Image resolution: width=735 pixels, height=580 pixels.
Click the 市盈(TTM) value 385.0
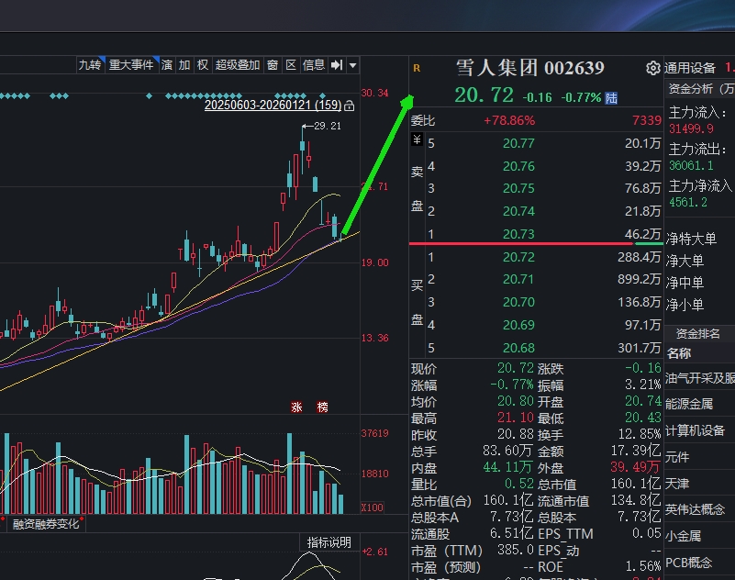coord(515,550)
